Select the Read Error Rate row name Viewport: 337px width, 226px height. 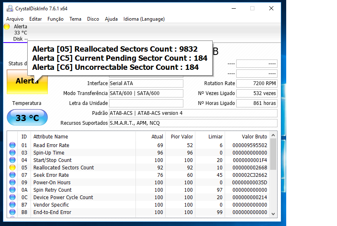51,145
